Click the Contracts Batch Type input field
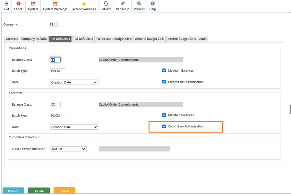291x195 pixels. (58, 116)
